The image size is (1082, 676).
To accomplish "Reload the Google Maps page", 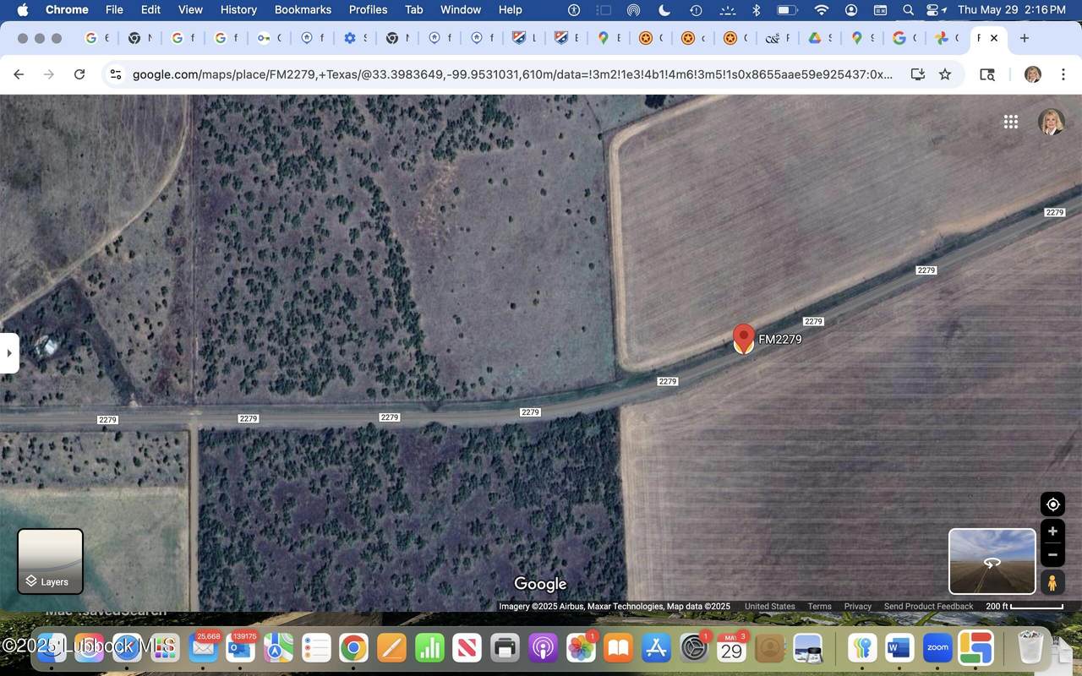I will 79,74.
